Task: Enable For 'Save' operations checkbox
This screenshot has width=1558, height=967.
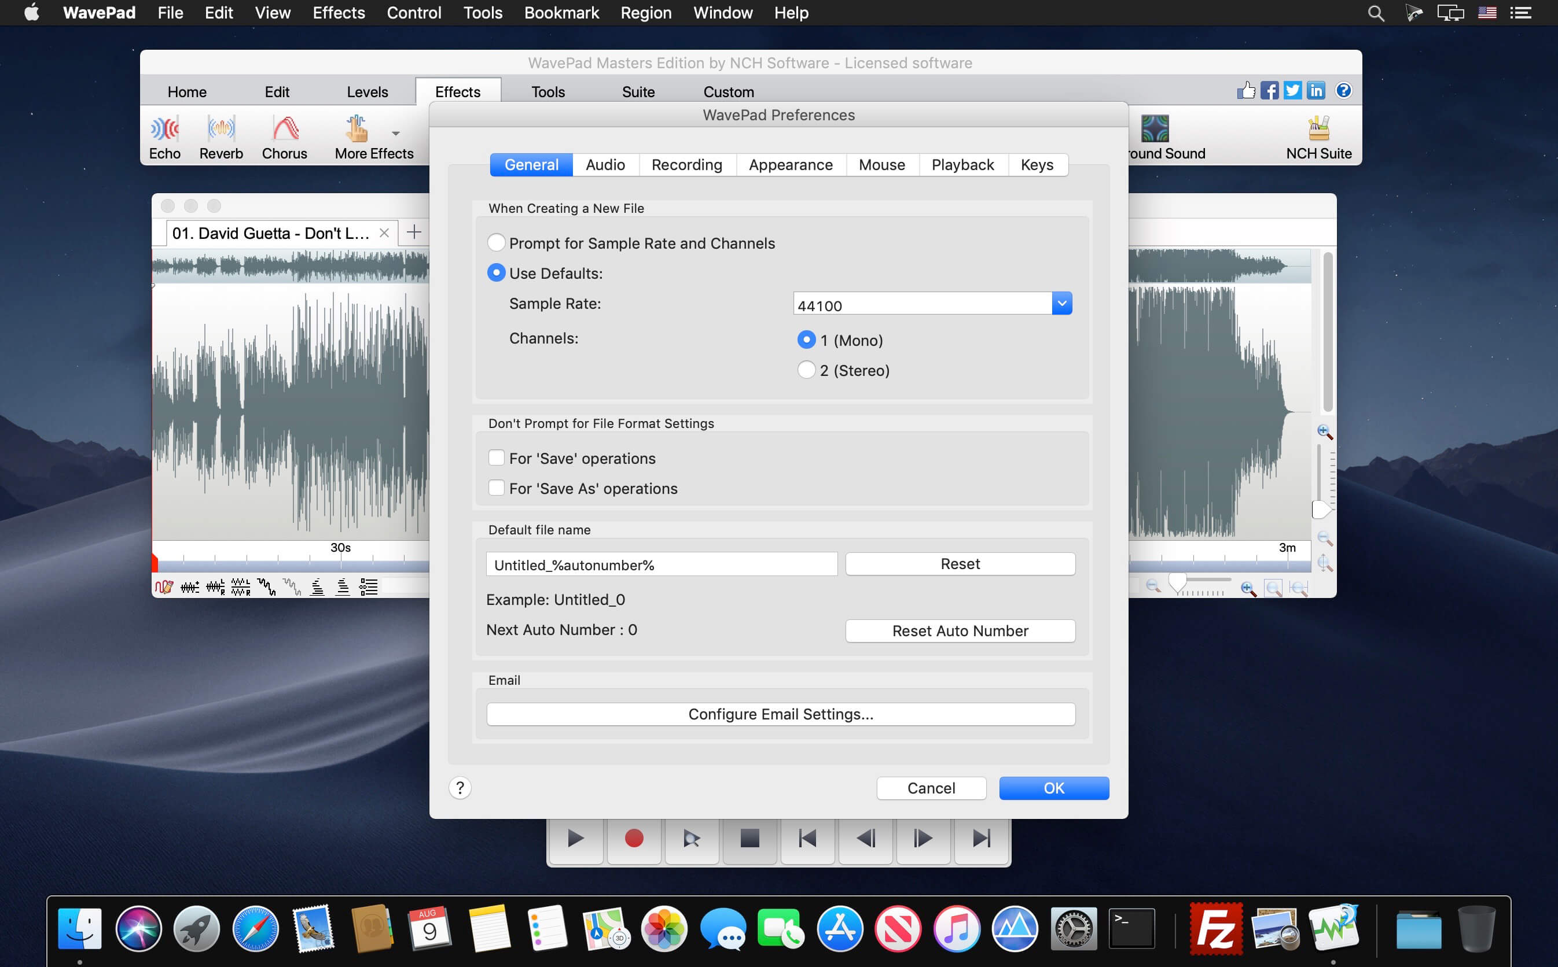Action: (496, 458)
